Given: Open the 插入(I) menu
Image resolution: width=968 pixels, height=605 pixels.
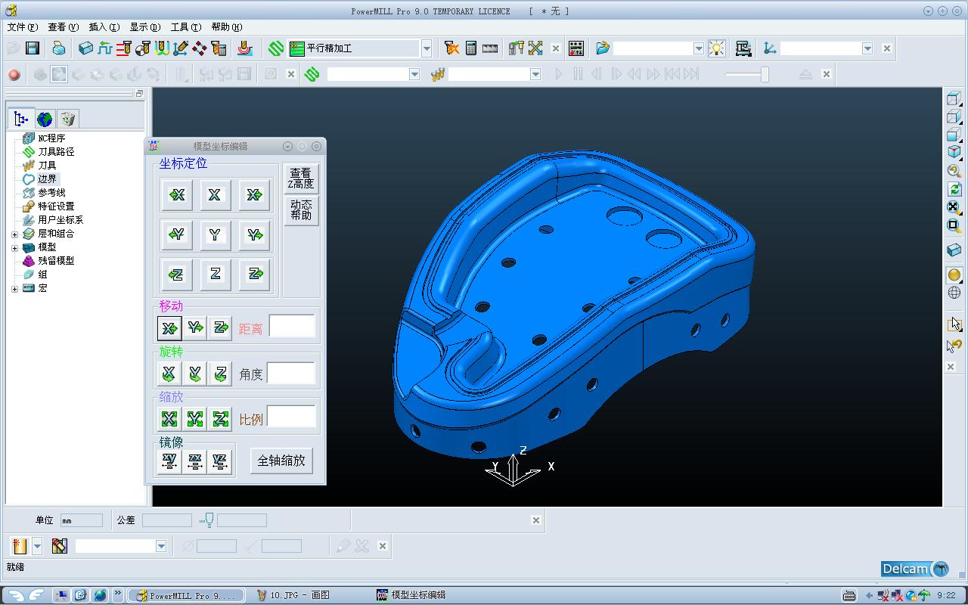Looking at the screenshot, I should (x=104, y=27).
